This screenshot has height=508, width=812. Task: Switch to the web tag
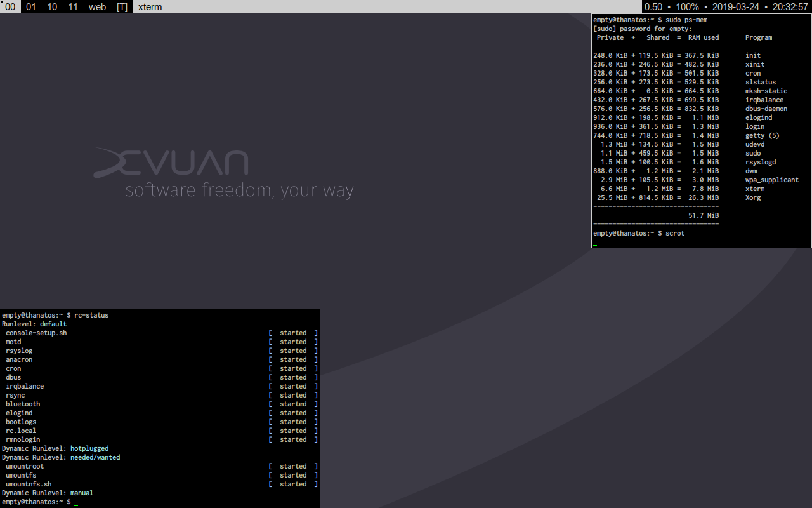click(x=97, y=7)
